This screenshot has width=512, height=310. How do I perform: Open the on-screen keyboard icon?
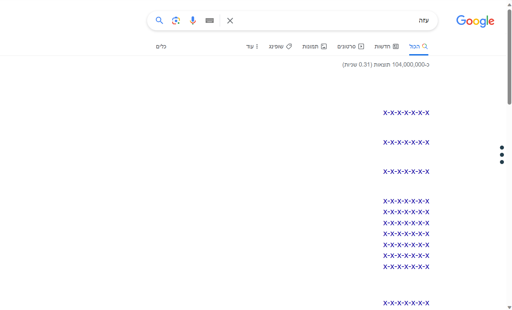(x=209, y=21)
